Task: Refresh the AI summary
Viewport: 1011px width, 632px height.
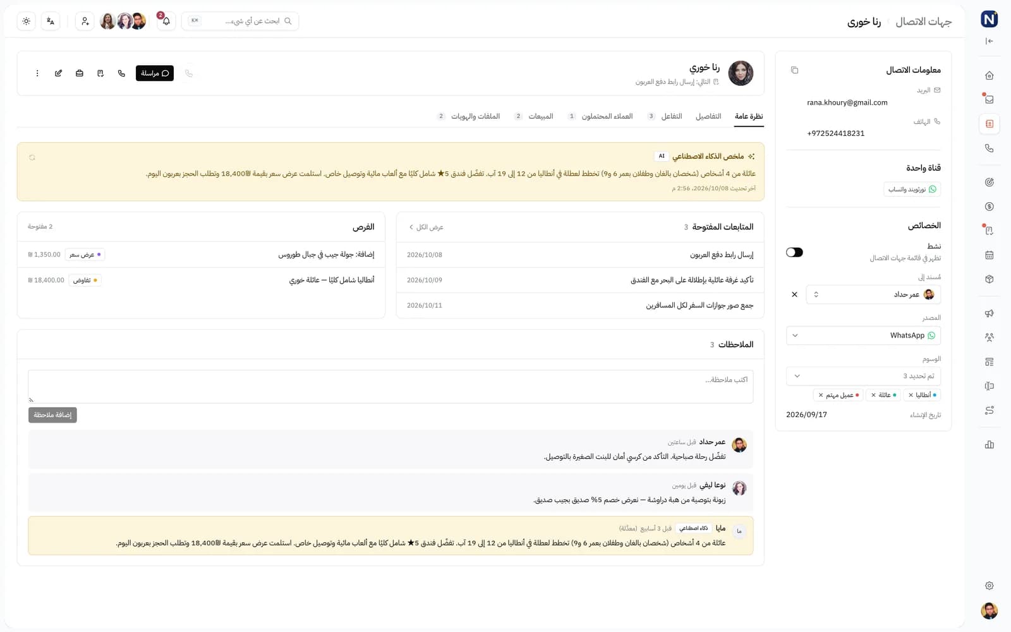Action: (32, 157)
